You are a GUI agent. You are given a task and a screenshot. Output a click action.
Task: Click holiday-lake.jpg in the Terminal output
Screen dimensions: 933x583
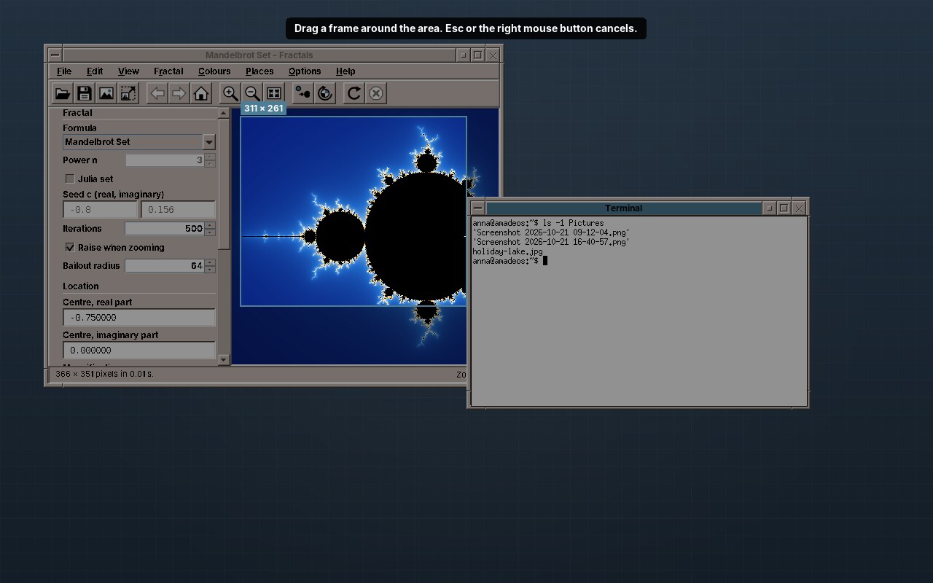(507, 251)
